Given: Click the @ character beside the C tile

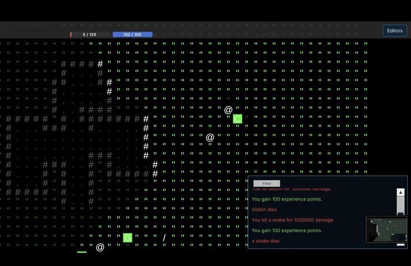Looking at the screenshot, I should [x=228, y=110].
